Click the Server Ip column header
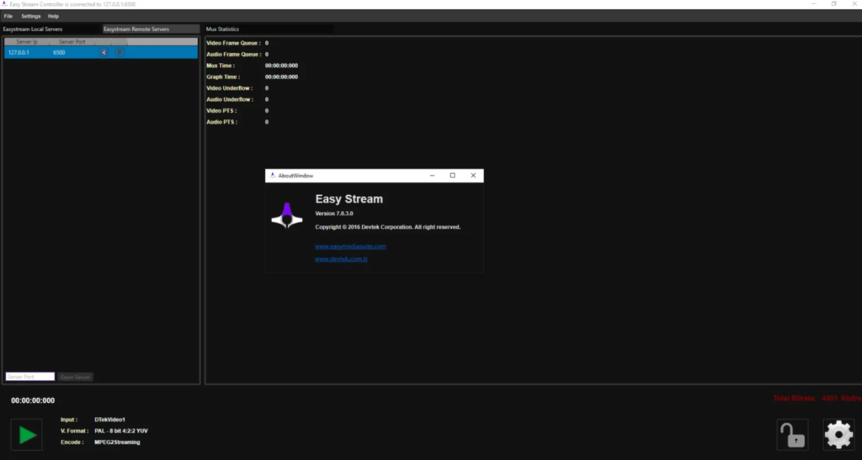Screen dimensions: 862x460 26,41
